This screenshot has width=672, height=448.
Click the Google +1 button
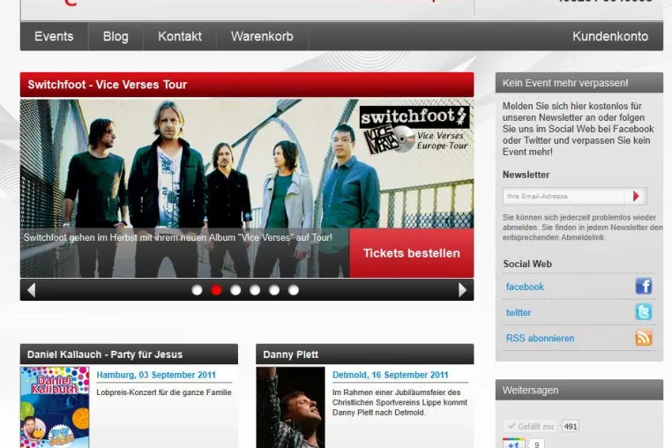tap(513, 444)
